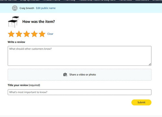Screen dimensions: 162x117
Task: Select the third rating star
Action: [x=27, y=34]
